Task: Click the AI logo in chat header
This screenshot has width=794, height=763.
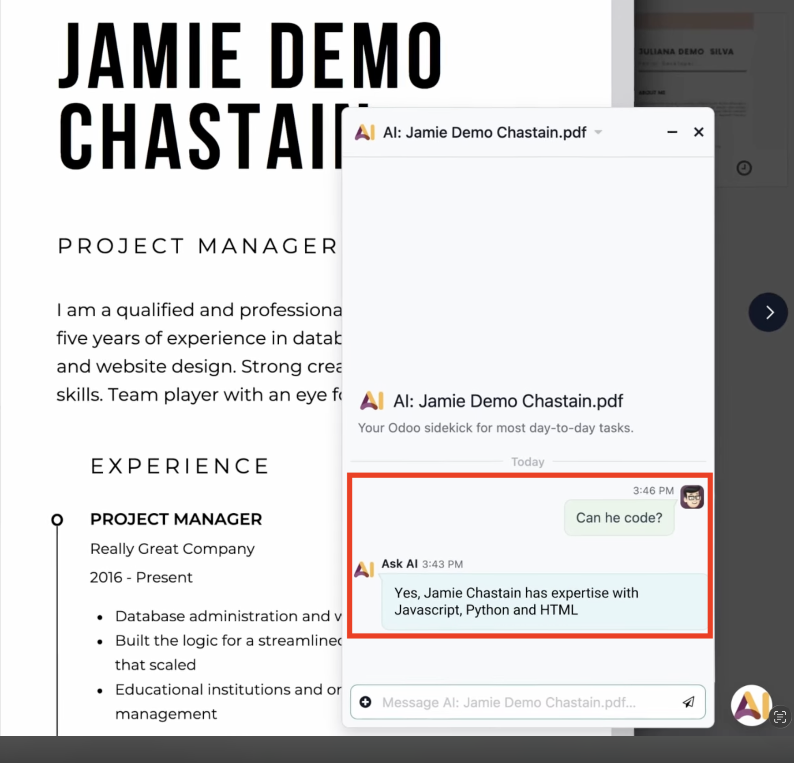Action: (x=365, y=133)
